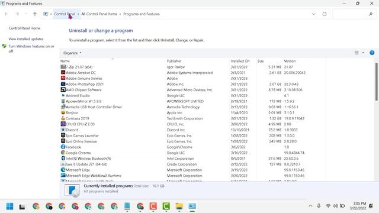379x213 pixels.
Task: Click the search box field
Action: (x=354, y=14)
